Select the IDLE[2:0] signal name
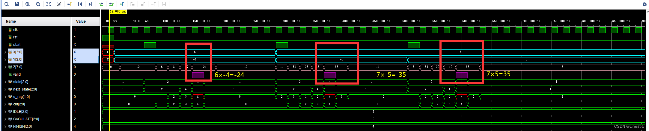649x131 pixels. 21,112
